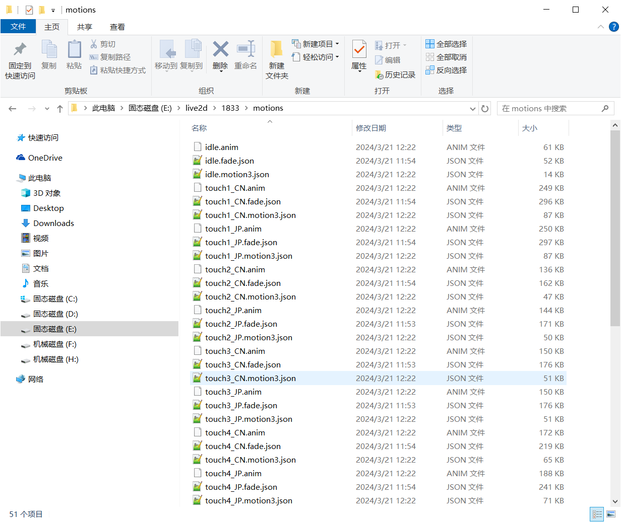Switch to the View (查看) tab
The height and width of the screenshot is (522, 621).
(x=117, y=27)
